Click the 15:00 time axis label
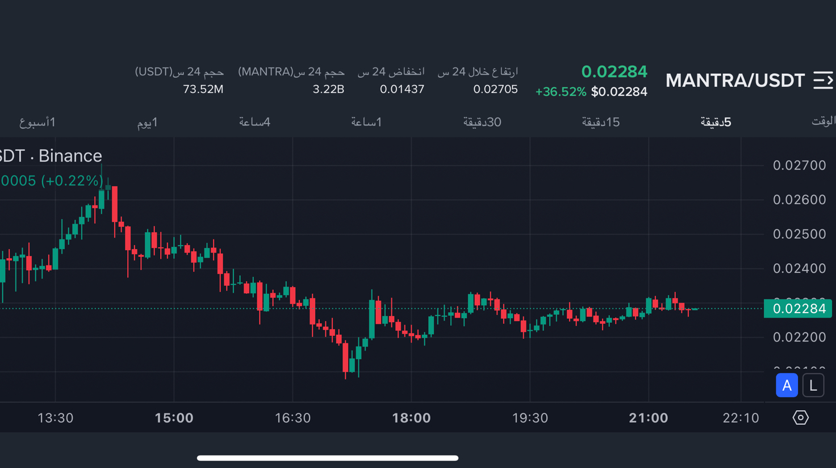The width and height of the screenshot is (836, 468). (174, 418)
